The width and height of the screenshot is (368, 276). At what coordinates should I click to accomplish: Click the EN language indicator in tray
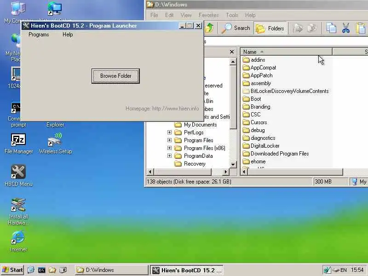344,270
